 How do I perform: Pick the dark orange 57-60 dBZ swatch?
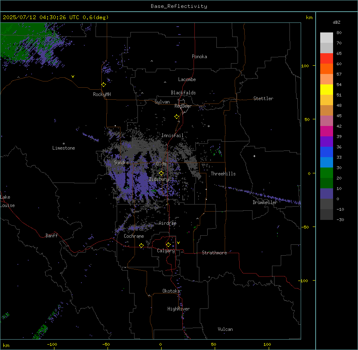pos(326,69)
